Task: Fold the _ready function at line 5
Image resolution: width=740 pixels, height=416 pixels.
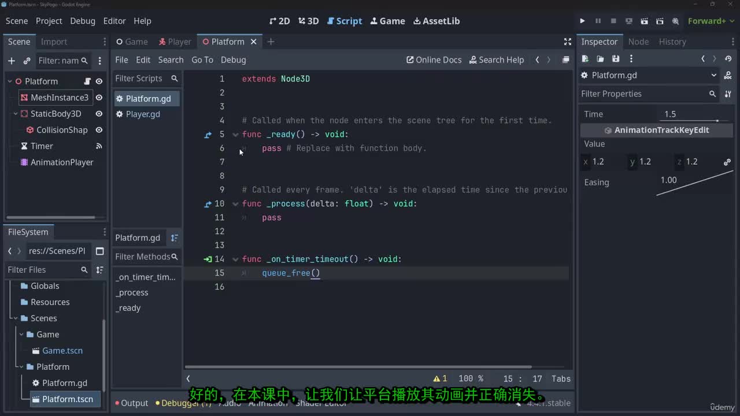Action: tap(235, 135)
